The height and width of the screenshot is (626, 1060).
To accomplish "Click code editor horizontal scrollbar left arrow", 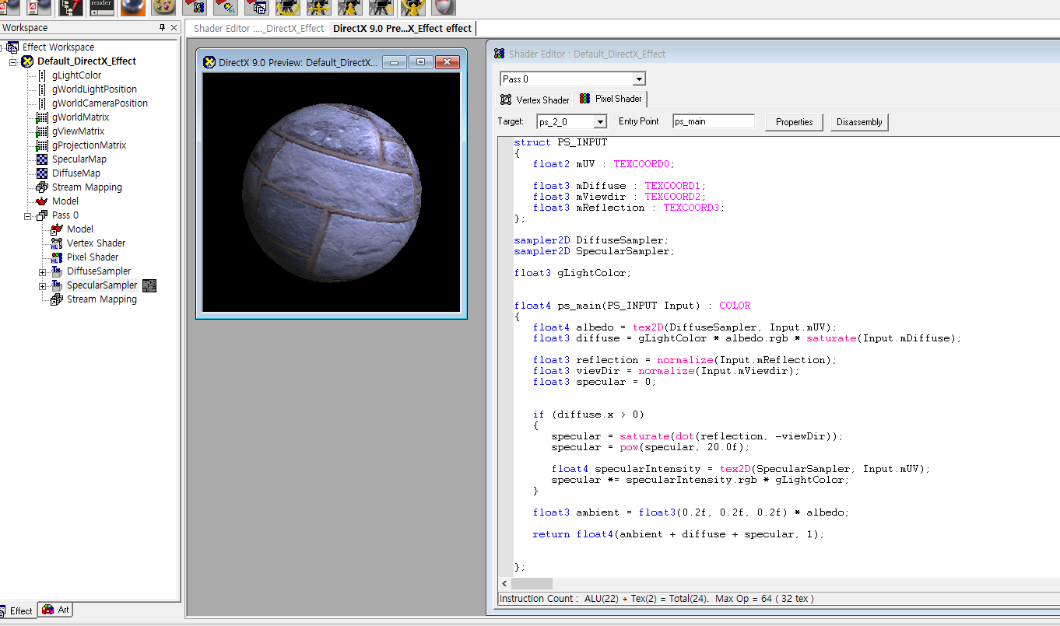I will tap(504, 583).
